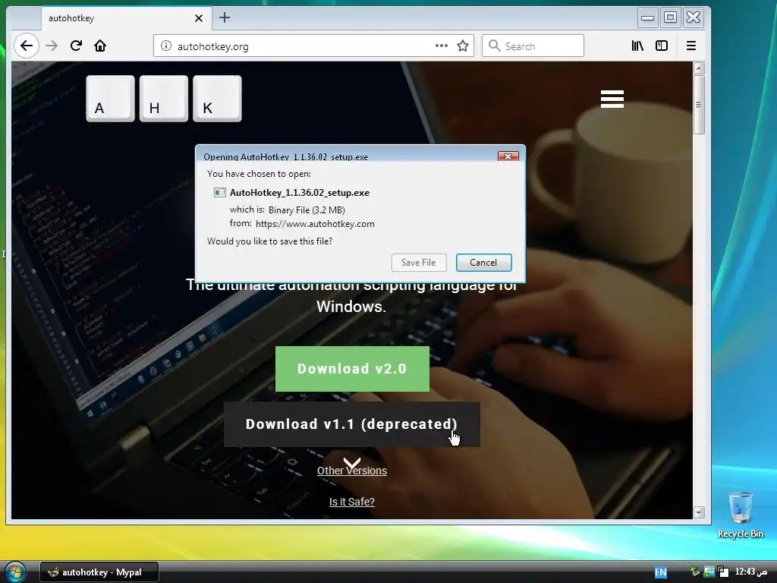Go back using the browser back arrow
The height and width of the screenshot is (583, 777).
coord(27,46)
